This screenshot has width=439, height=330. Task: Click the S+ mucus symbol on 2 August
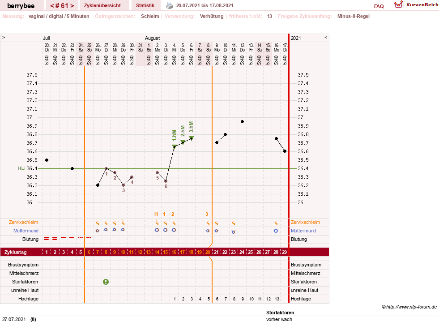(x=157, y=223)
